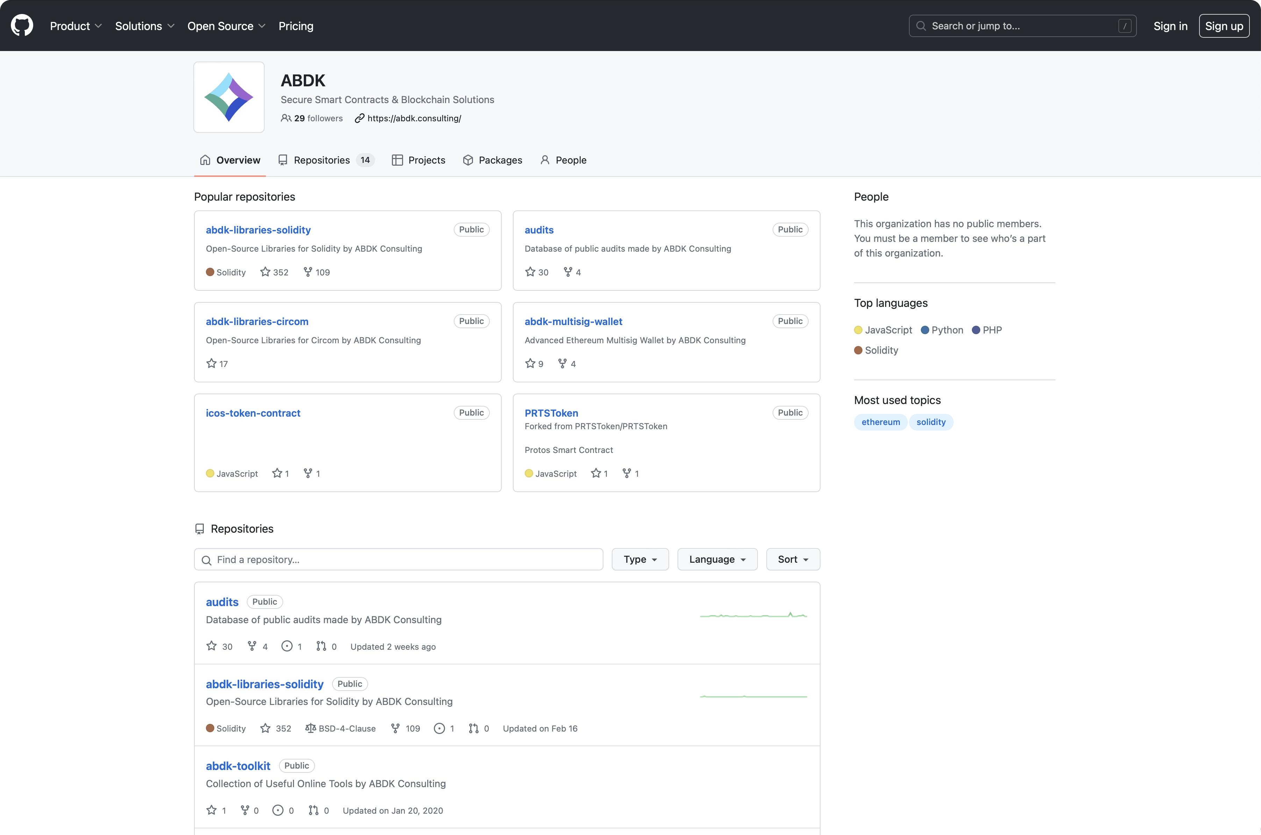Filter by JavaScript in Top languages

(x=883, y=330)
